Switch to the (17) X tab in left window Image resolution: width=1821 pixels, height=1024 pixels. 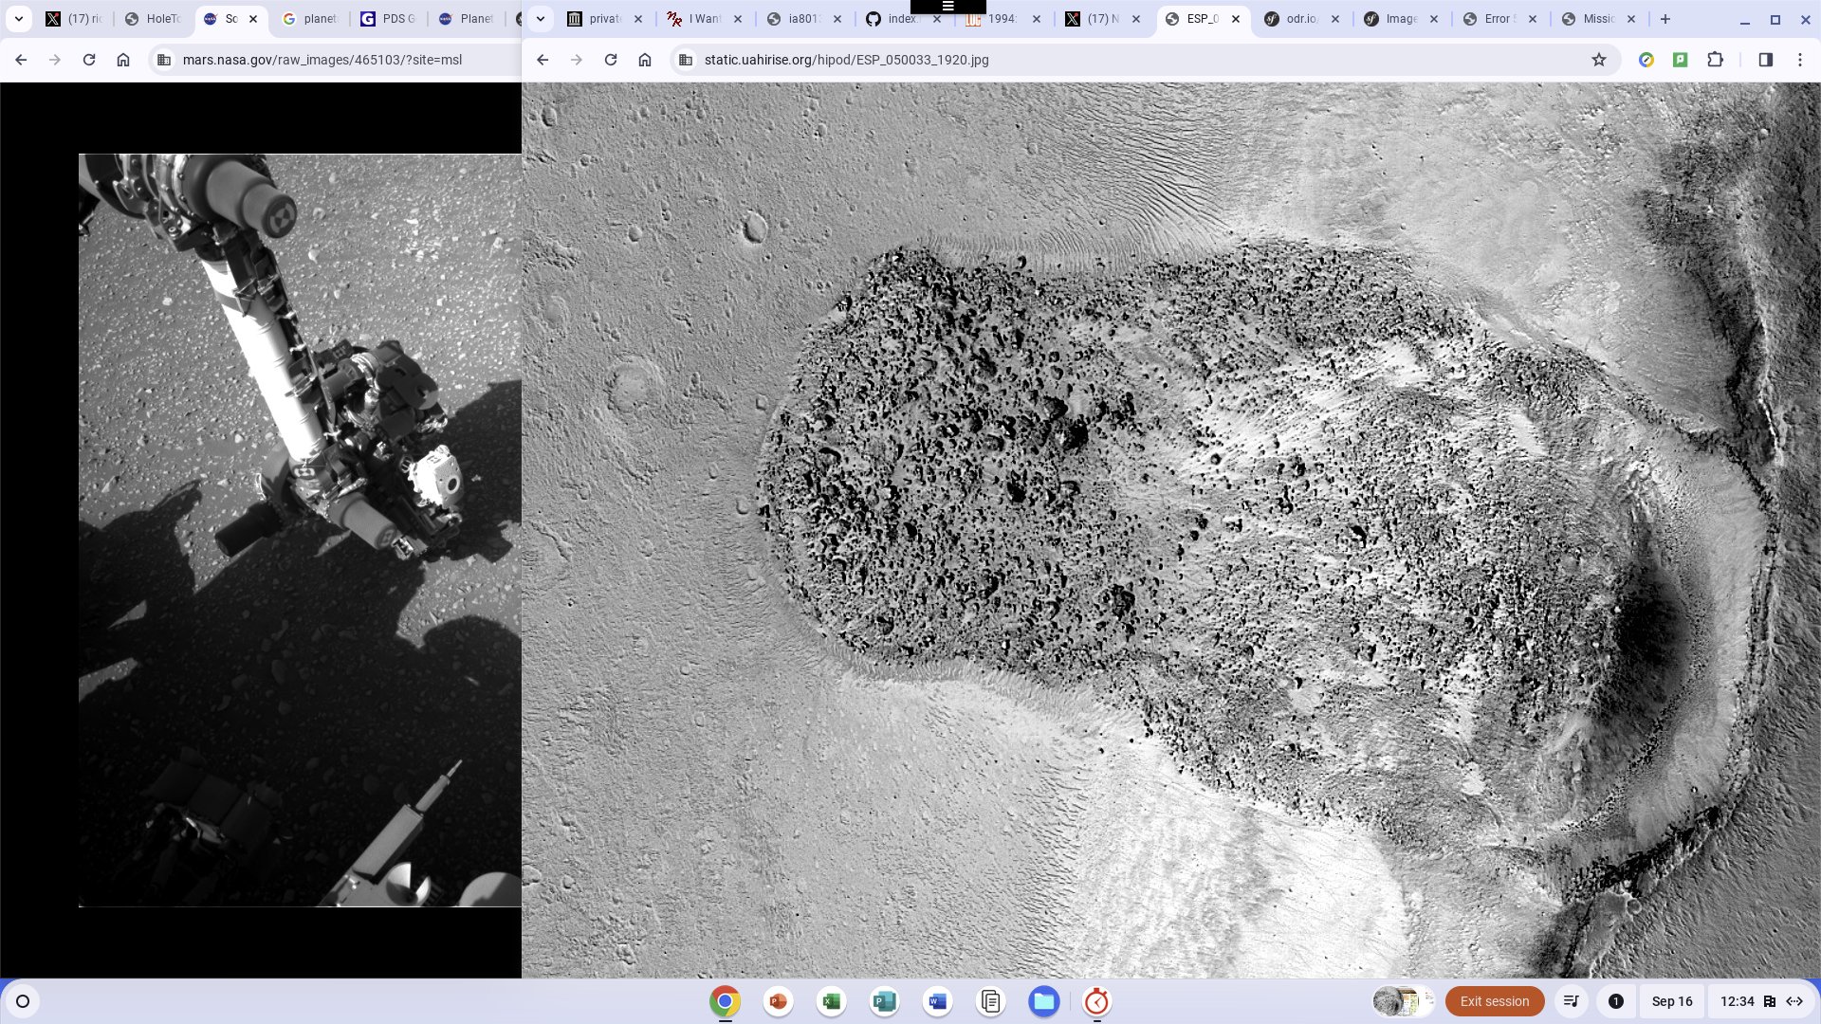(x=75, y=19)
